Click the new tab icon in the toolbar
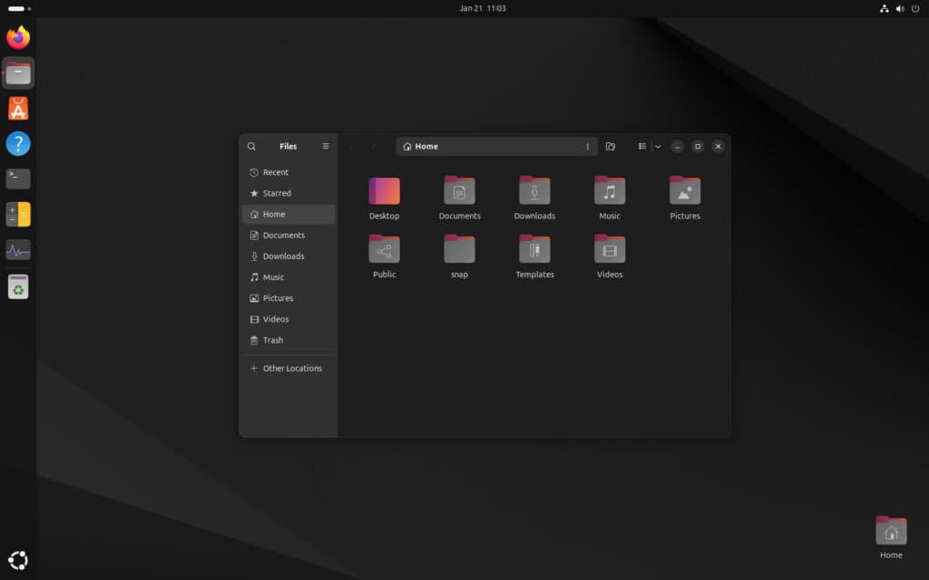This screenshot has height=580, width=929. tap(610, 146)
